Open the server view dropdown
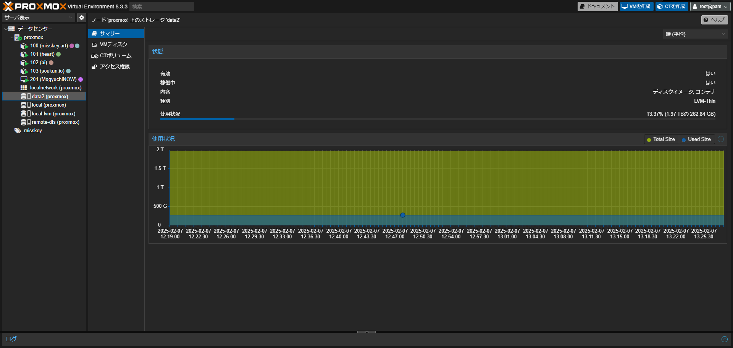The height and width of the screenshot is (348, 733). click(x=38, y=18)
